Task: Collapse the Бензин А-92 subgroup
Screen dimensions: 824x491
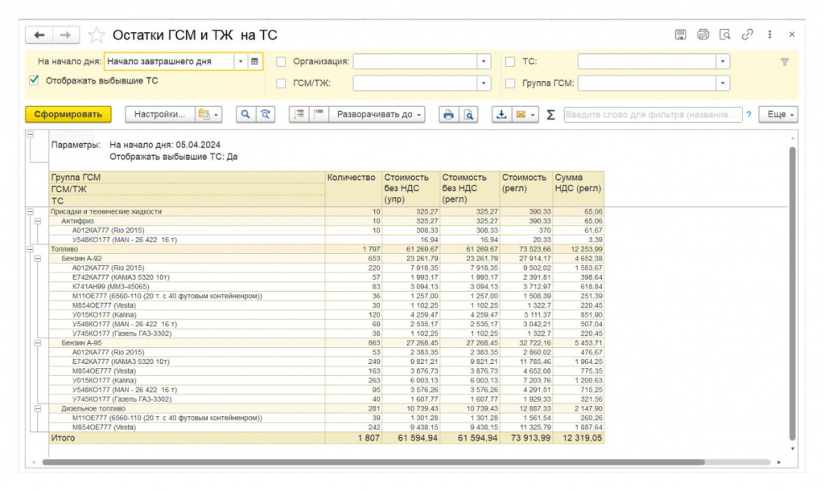Action: (38, 259)
